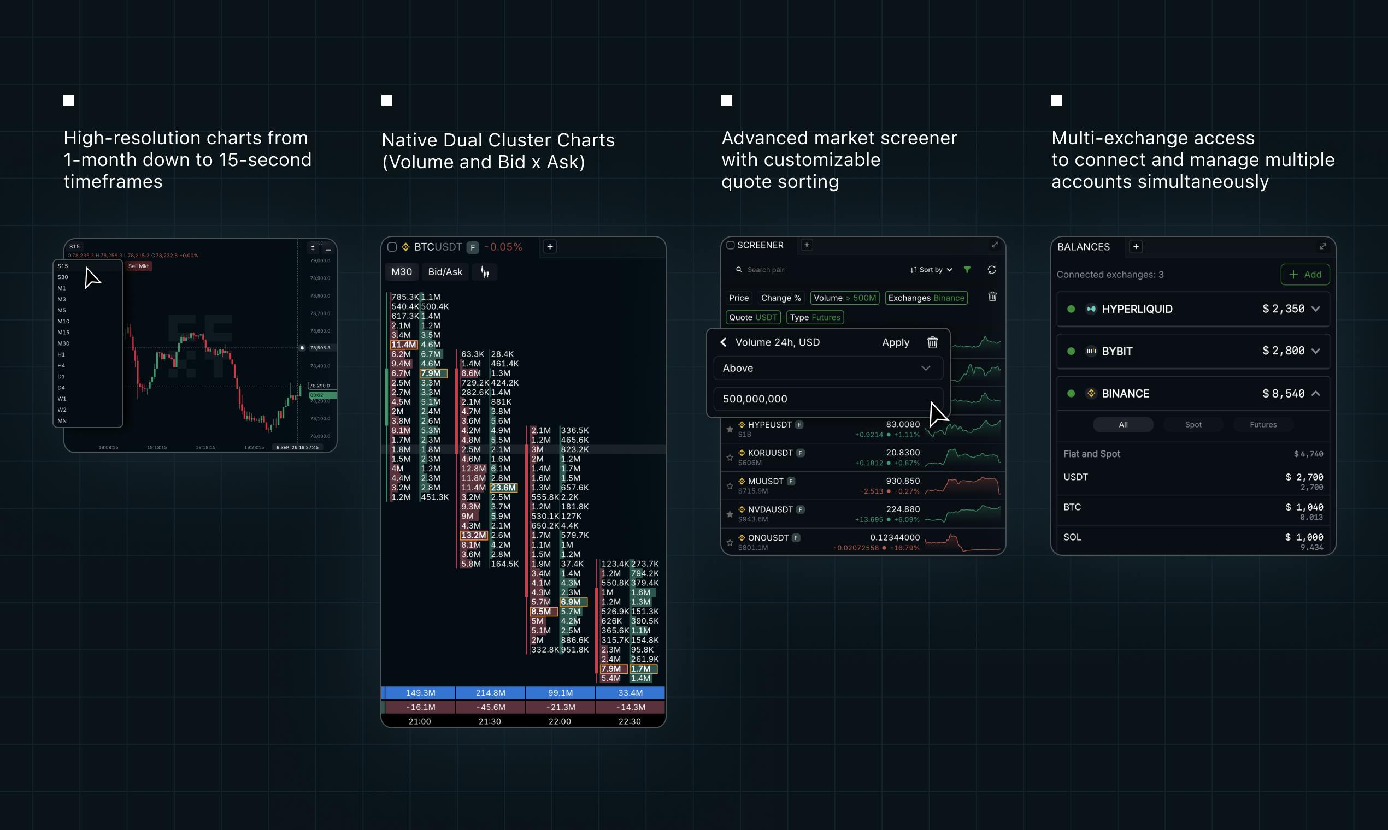The width and height of the screenshot is (1388, 830).
Task: Select the Bid/Ask cluster mode
Action: click(x=445, y=272)
